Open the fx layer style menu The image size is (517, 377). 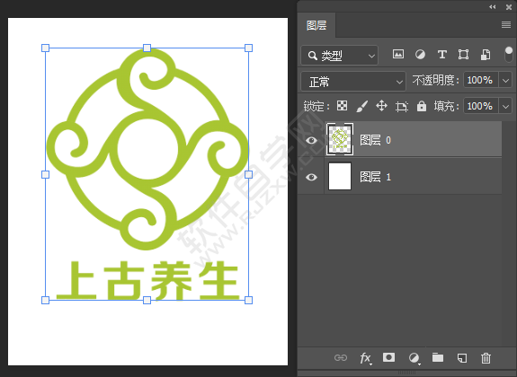pyautogui.click(x=366, y=358)
